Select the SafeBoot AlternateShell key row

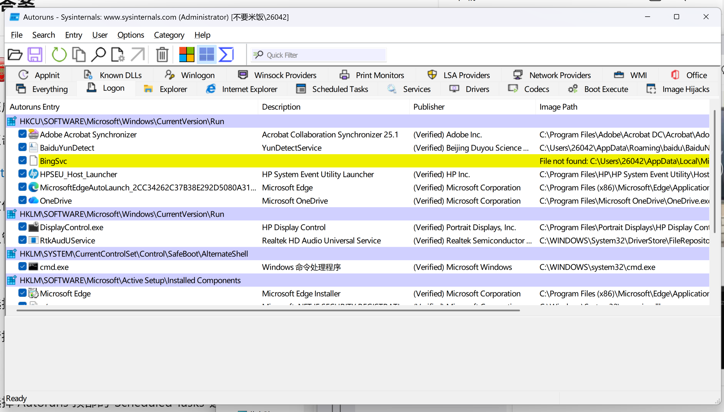[358, 254]
